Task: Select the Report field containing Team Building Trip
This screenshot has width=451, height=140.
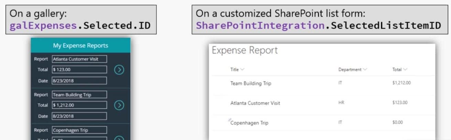Action: click(79, 95)
